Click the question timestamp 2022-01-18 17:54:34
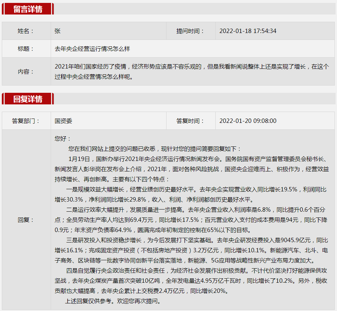 click(248, 31)
